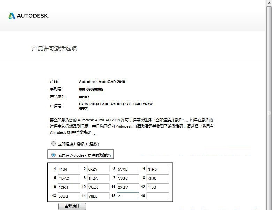Click activation code field 2 containing 6PZY

pyautogui.click(x=99, y=169)
